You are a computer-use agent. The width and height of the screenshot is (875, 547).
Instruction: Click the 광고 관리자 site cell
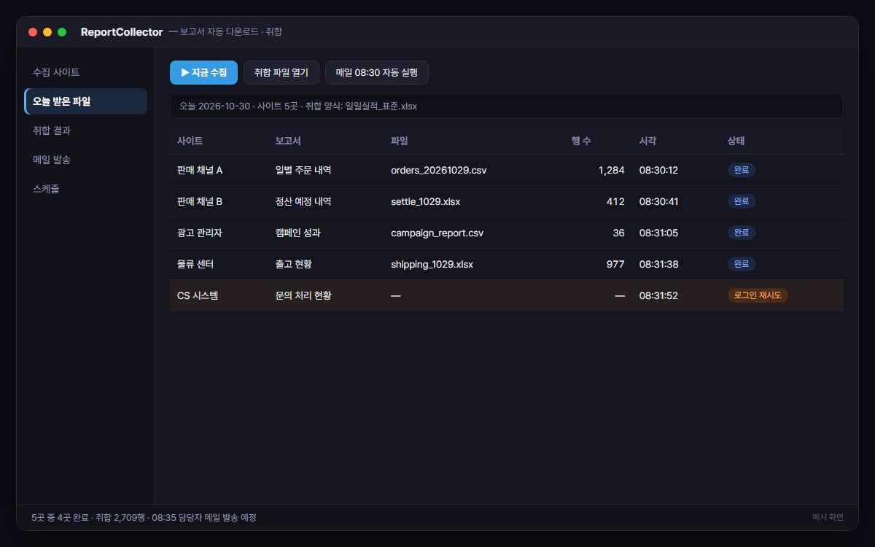click(199, 233)
